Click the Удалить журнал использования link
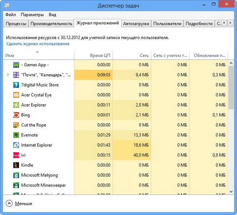The image size is (237, 215). point(38,44)
